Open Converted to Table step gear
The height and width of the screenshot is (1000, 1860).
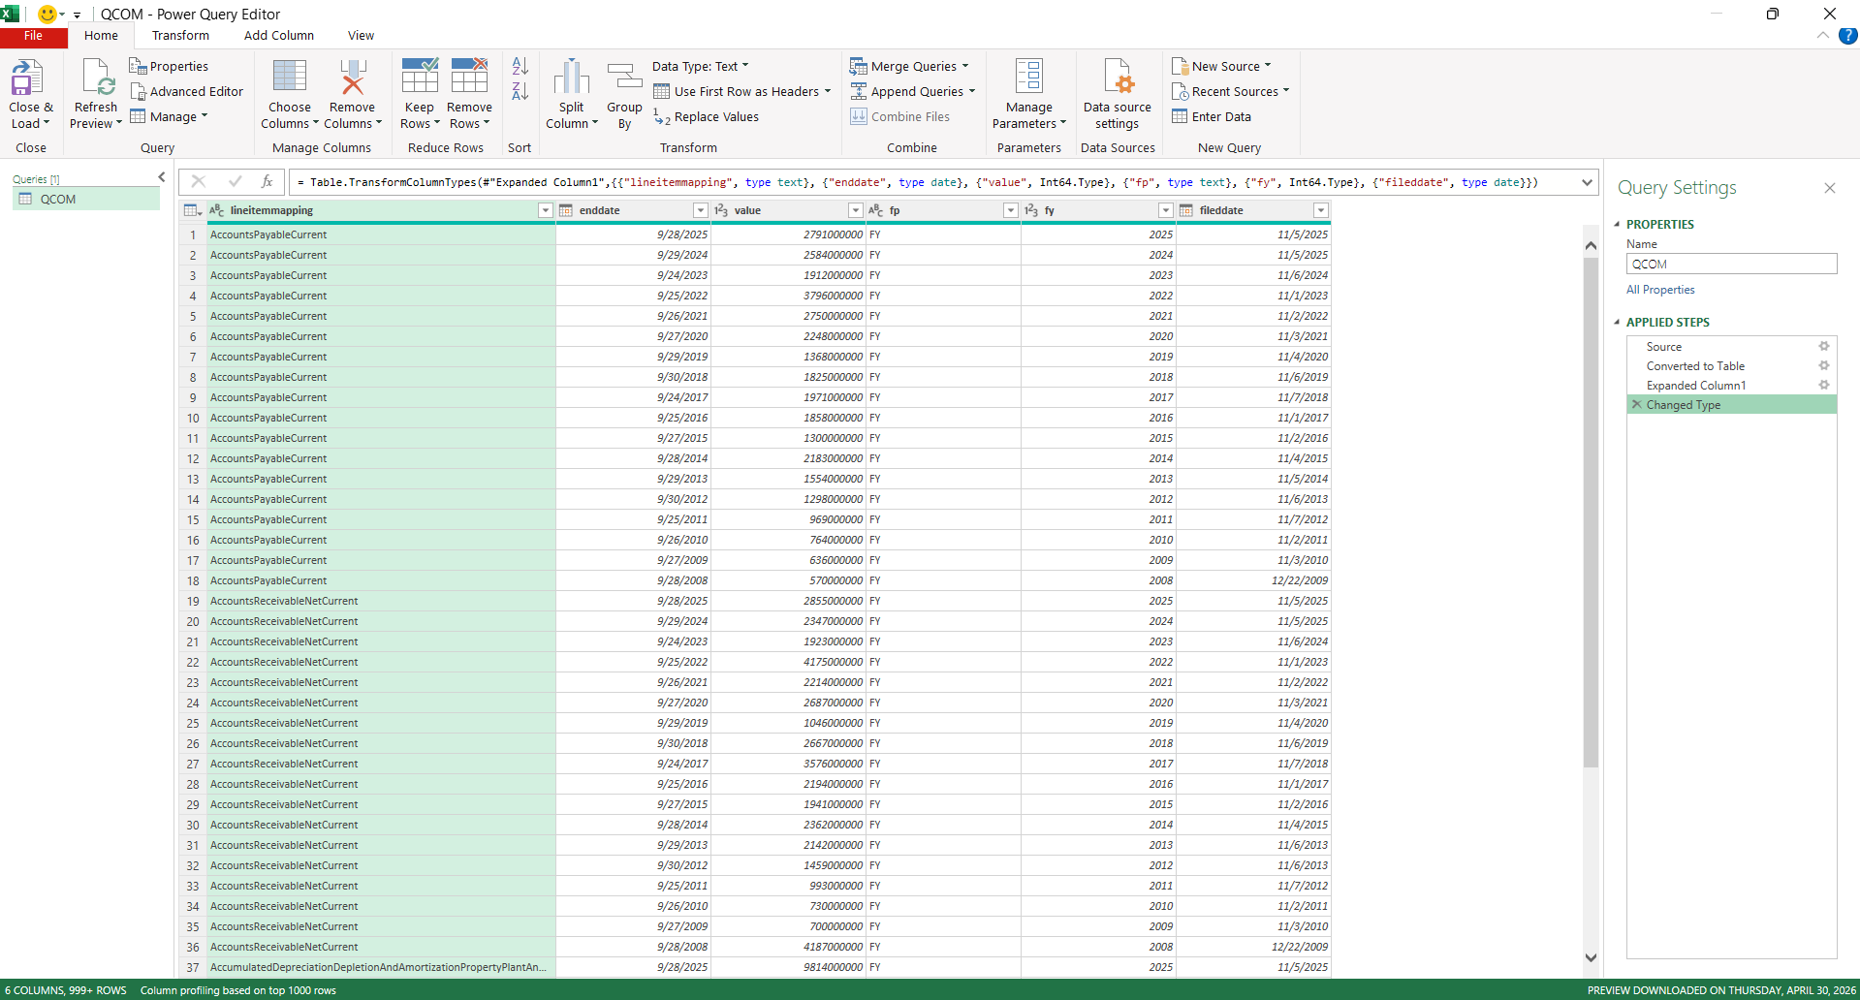[x=1823, y=365]
